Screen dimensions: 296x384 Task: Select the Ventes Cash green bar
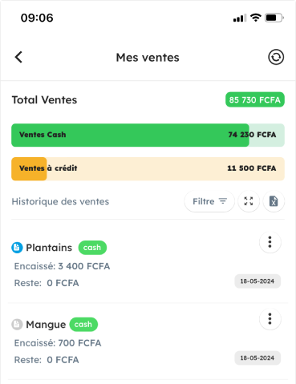(148, 135)
